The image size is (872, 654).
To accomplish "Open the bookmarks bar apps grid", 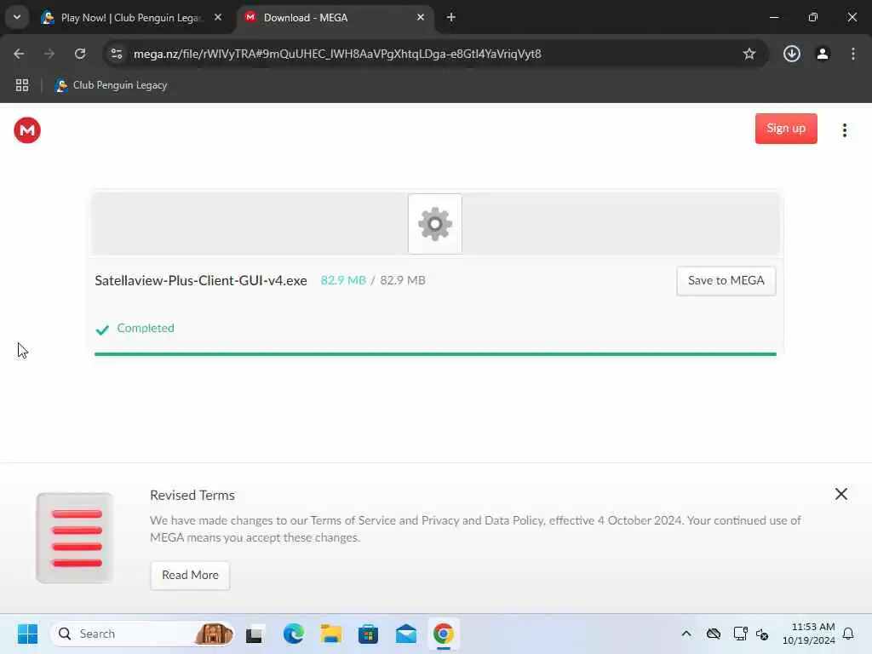I will (x=22, y=85).
